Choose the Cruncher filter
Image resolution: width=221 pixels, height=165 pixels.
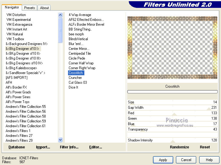(x=75, y=78)
